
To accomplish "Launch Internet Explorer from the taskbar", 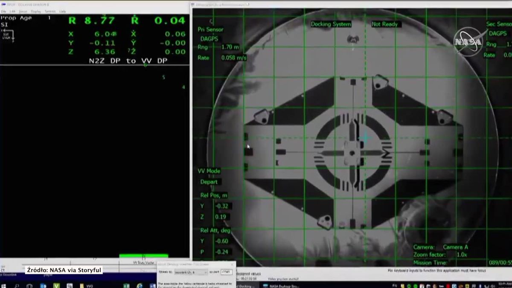I will point(139,285).
